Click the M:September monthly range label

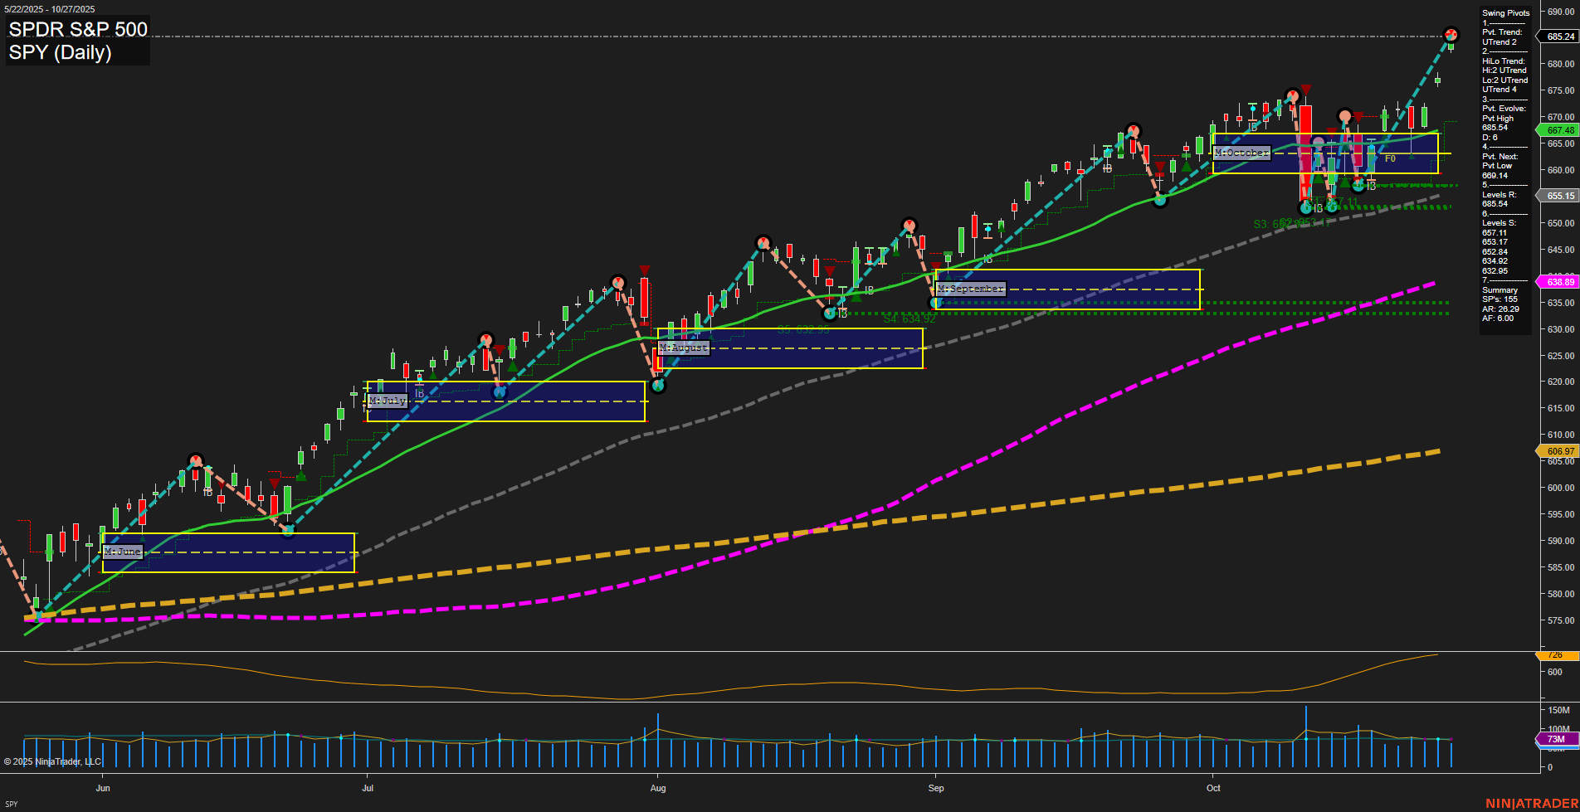tap(970, 289)
